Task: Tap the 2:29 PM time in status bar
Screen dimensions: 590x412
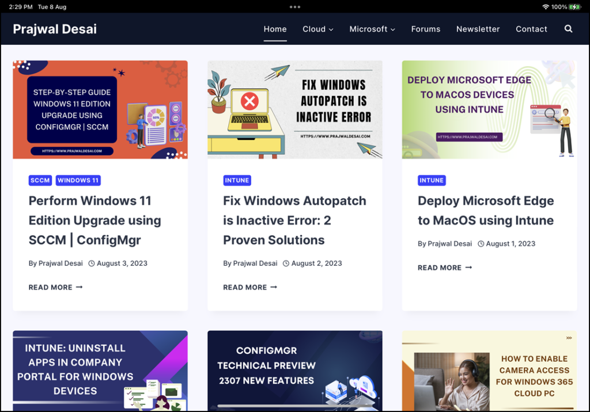Action: pyautogui.click(x=21, y=7)
